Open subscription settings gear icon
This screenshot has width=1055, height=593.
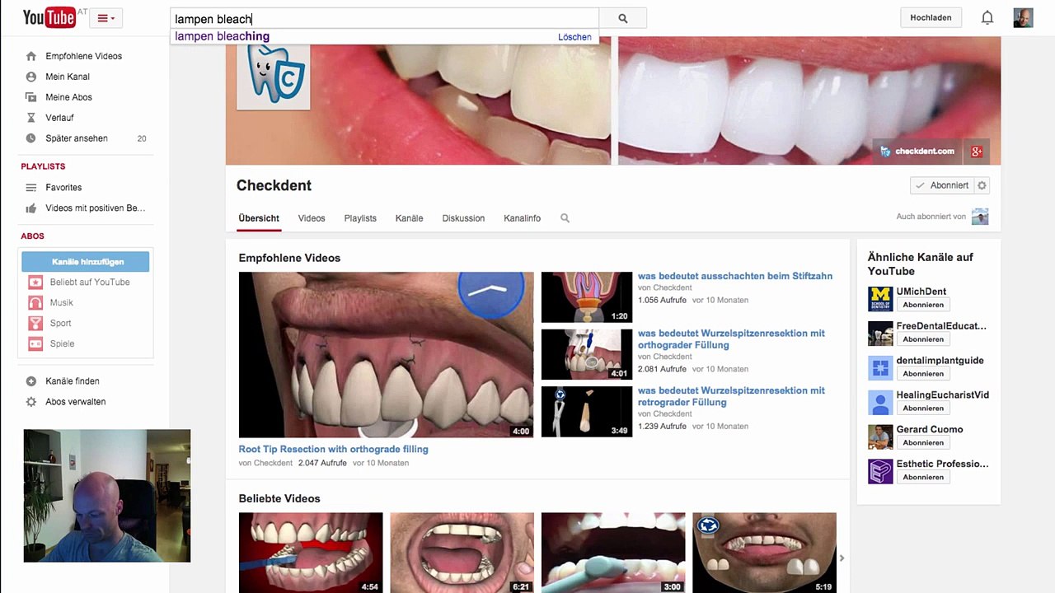982,185
